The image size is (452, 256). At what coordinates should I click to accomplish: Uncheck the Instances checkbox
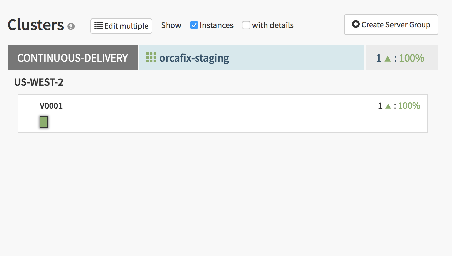[194, 25]
